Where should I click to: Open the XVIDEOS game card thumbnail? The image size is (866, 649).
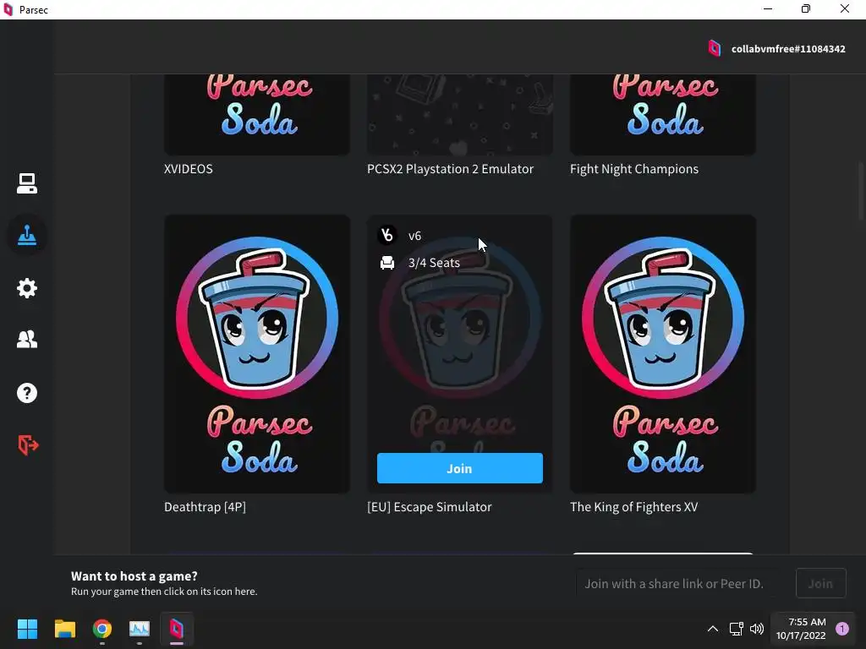pyautogui.click(x=257, y=115)
